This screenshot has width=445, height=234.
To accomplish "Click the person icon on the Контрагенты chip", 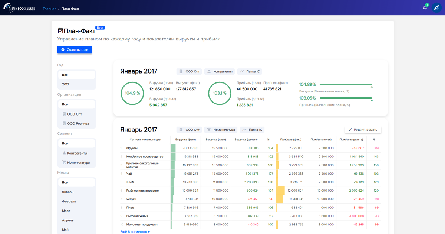I will point(208,71).
